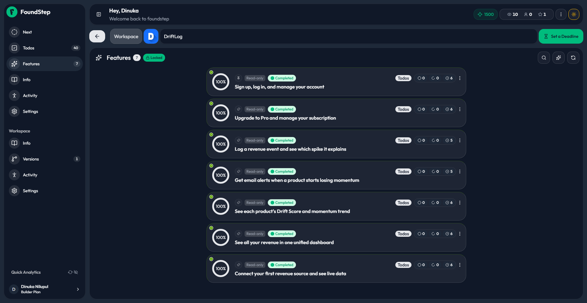587x303 pixels.
Task: Open Workspace Info in sidebar
Action: 45,143
